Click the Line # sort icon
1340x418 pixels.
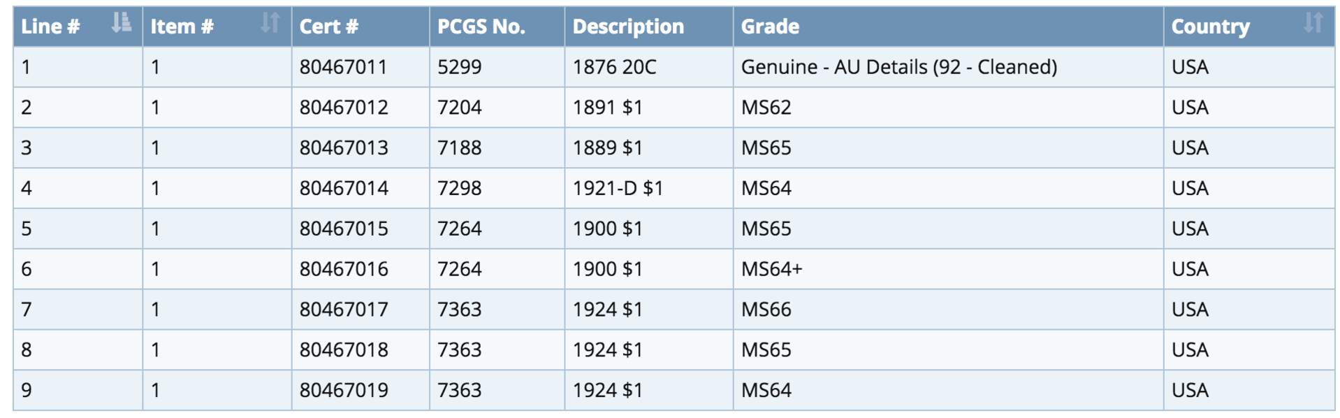(x=122, y=23)
